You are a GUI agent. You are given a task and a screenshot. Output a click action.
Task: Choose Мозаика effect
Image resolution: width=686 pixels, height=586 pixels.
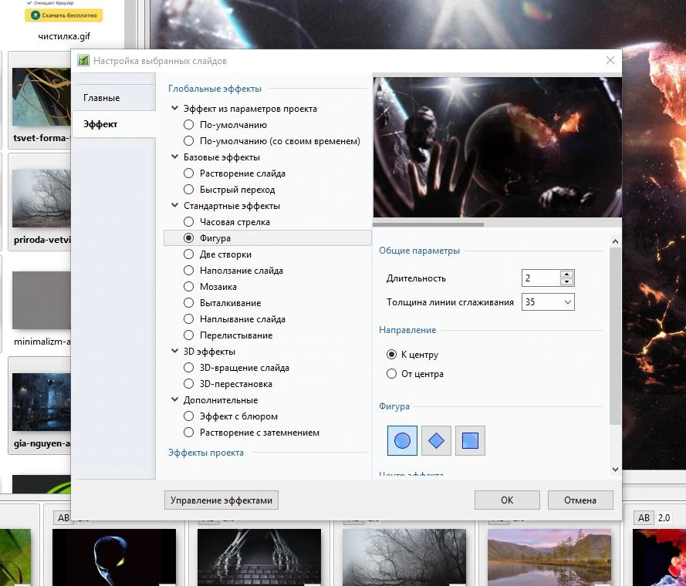coord(188,286)
